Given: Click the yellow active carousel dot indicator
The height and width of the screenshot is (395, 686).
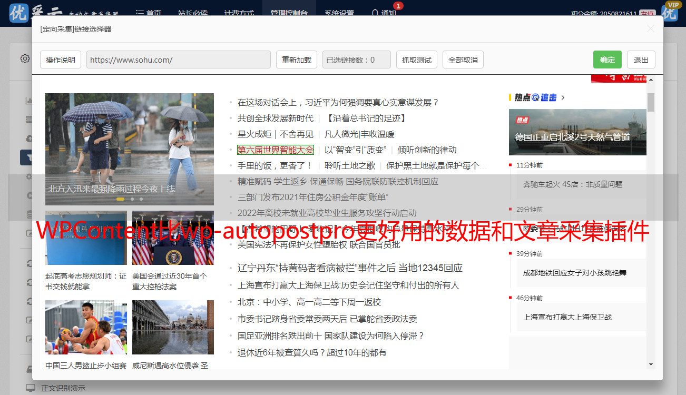Looking at the screenshot, I should coord(120,199).
